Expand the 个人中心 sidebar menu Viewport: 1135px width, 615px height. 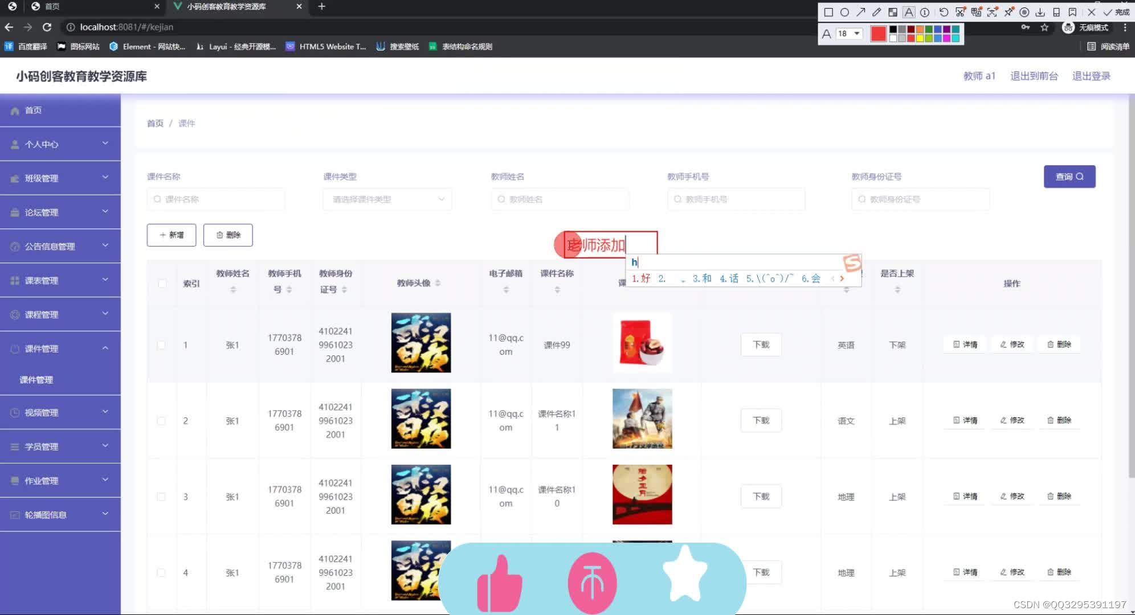click(x=60, y=144)
